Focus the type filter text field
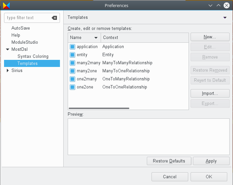The width and height of the screenshot is (233, 185). click(28, 18)
